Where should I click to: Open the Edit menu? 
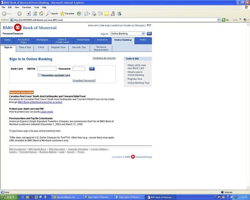coord(10,7)
